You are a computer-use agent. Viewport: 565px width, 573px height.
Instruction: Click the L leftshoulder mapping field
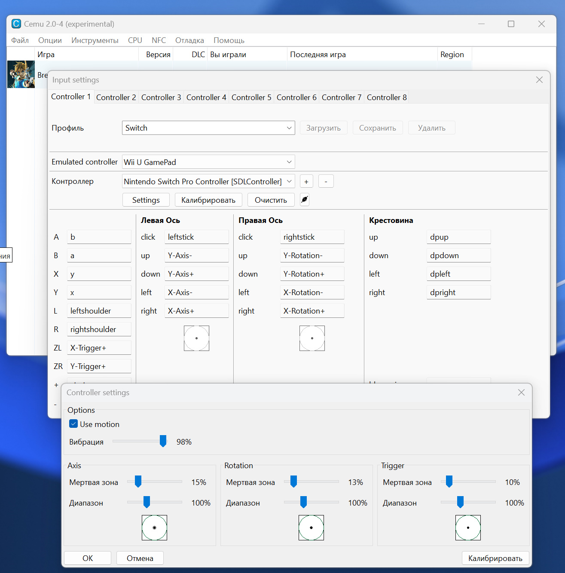point(99,311)
